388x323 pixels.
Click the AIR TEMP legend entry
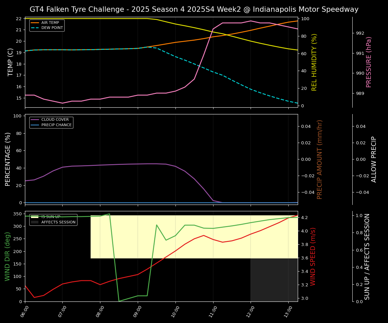point(50,23)
